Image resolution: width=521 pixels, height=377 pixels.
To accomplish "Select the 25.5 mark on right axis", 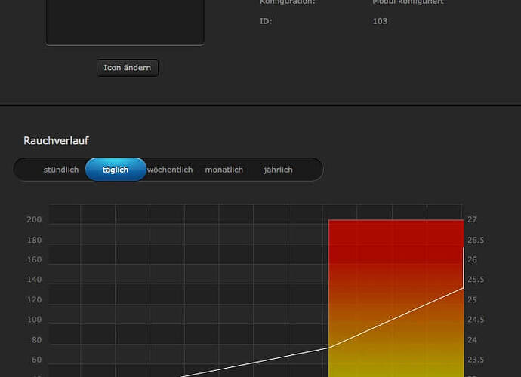I will click(x=476, y=280).
